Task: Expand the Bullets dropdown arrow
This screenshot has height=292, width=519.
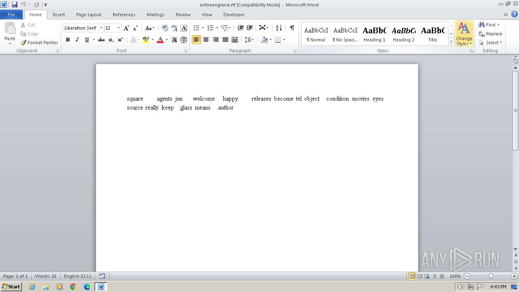Action: coord(203,28)
